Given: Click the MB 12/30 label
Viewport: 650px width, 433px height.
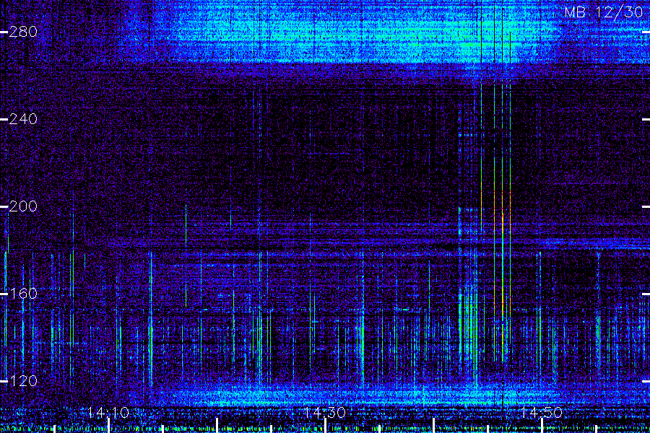Looking at the screenshot, I should tap(604, 12).
